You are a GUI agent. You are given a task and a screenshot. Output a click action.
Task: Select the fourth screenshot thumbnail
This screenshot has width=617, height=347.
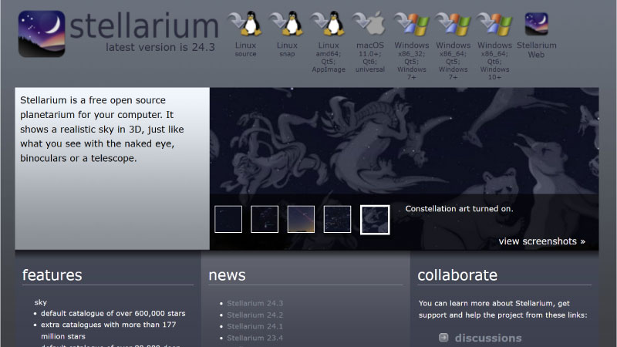coord(337,219)
